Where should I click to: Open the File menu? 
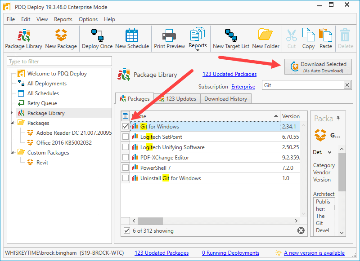[x=11, y=19]
